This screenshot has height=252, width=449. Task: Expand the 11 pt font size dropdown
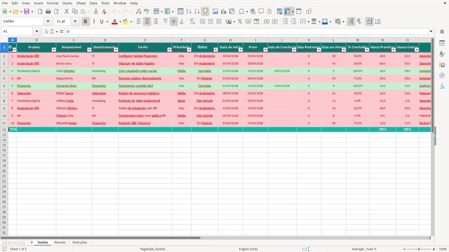75,22
